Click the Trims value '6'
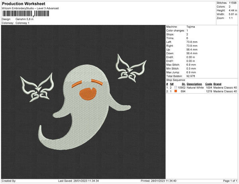This screenshot has width=239, height=184. 187,38
